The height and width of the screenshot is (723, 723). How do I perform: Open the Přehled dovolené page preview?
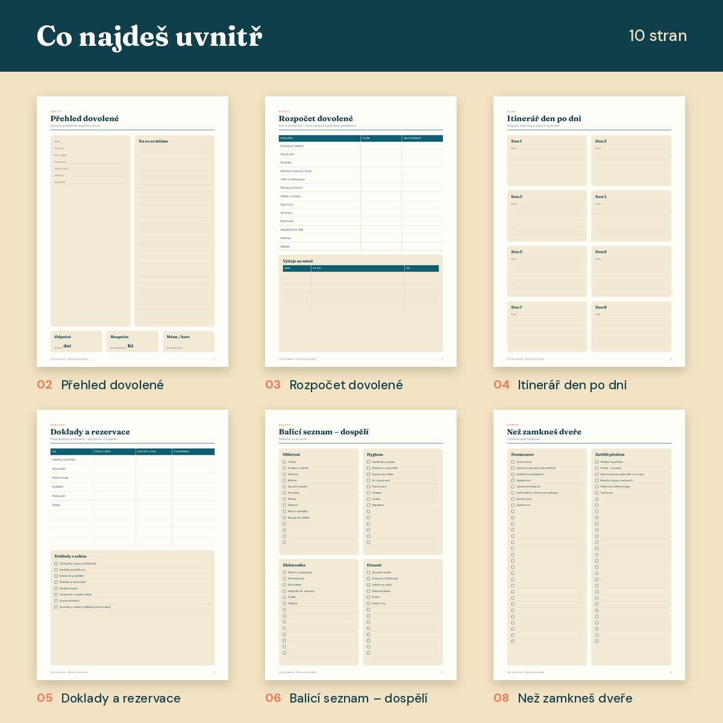tap(133, 231)
